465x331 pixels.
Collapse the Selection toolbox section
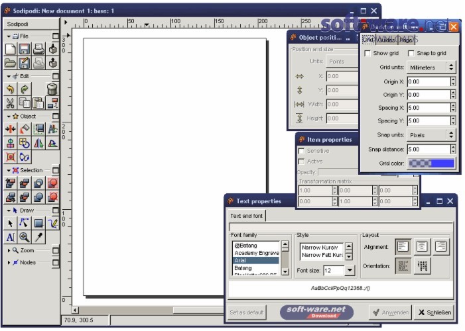(x=9, y=171)
